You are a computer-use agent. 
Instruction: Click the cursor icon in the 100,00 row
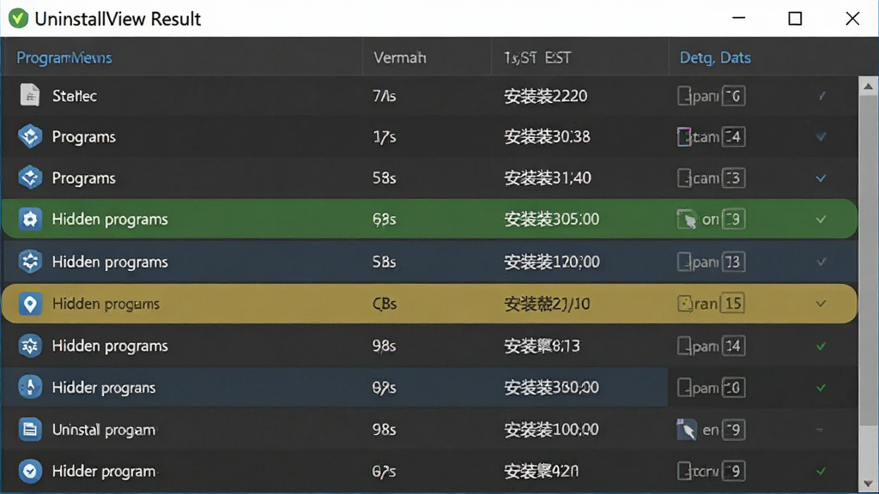click(x=687, y=430)
